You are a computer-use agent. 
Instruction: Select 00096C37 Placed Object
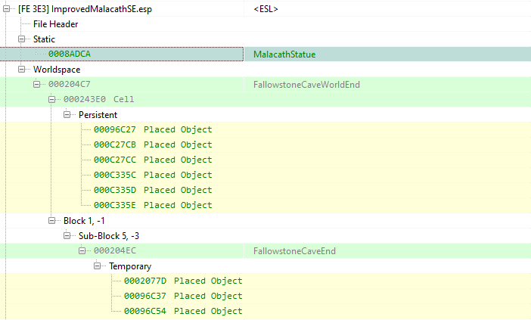tap(183, 296)
